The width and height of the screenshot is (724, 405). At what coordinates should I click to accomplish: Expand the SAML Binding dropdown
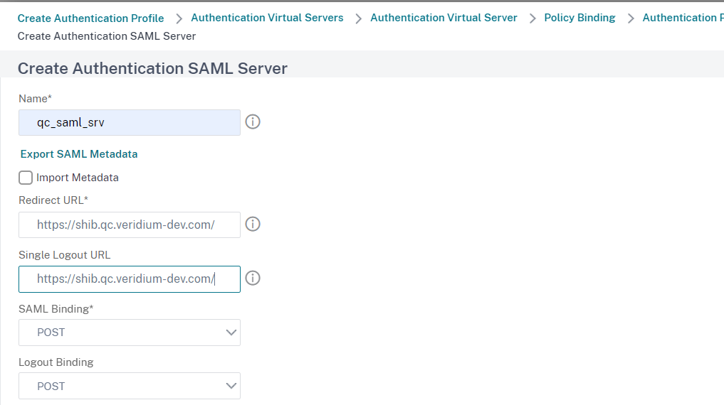click(x=129, y=333)
